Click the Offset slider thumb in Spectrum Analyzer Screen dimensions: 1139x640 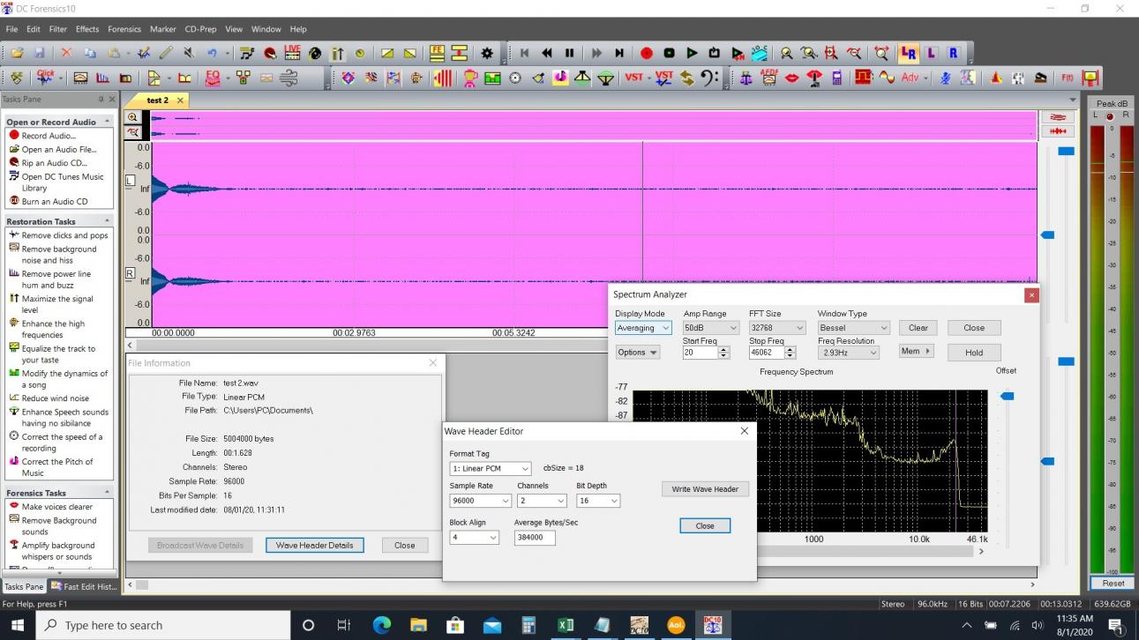click(x=1007, y=397)
